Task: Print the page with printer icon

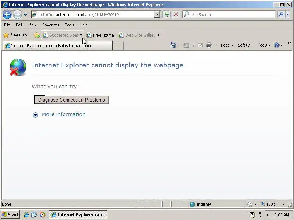Action: tap(209, 45)
